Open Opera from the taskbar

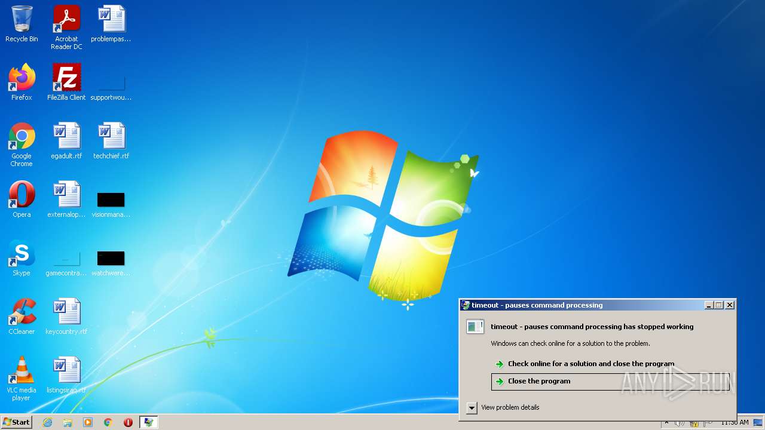coord(128,422)
